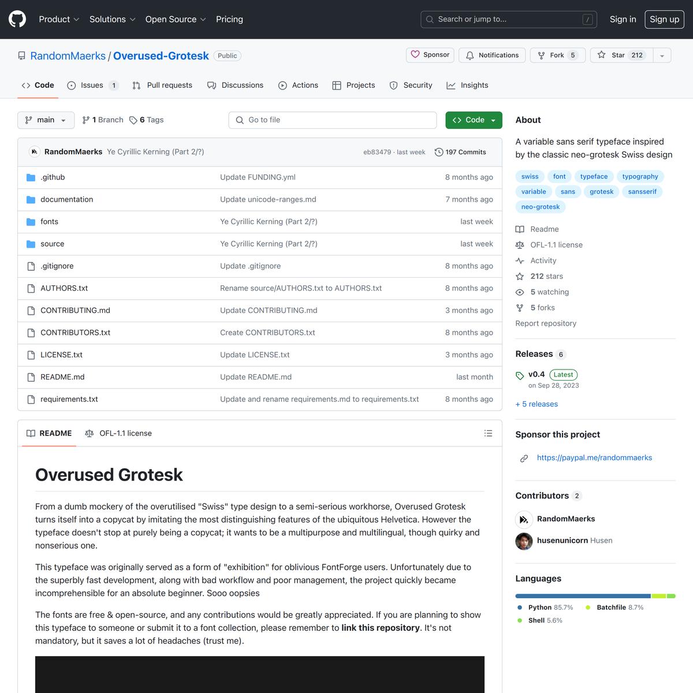
Task: Open the green Code dropdown
Action: point(474,120)
